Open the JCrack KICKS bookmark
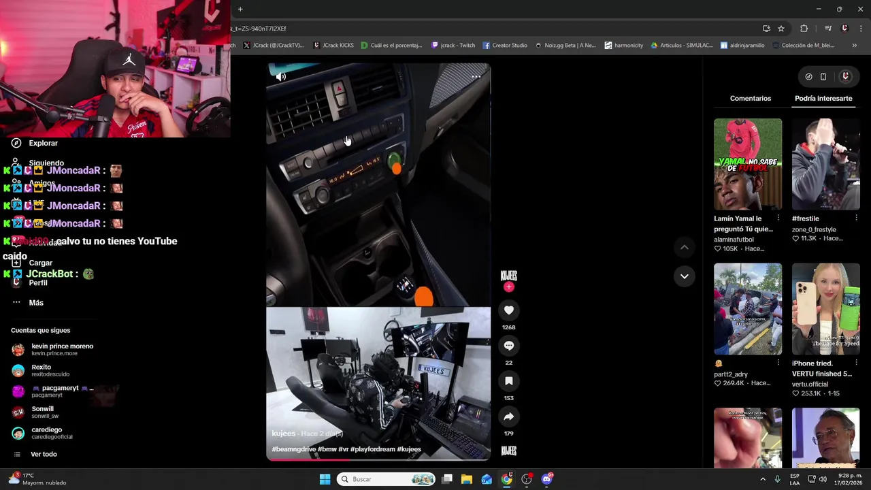Viewport: 871px width, 490px height. click(x=333, y=46)
